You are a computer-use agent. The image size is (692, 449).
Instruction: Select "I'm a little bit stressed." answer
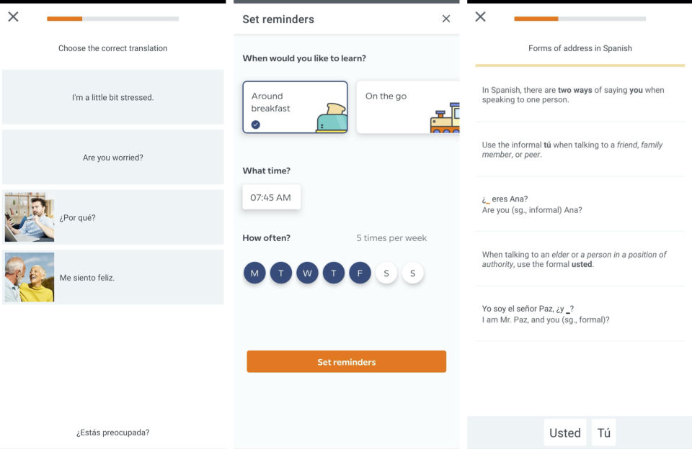(112, 97)
